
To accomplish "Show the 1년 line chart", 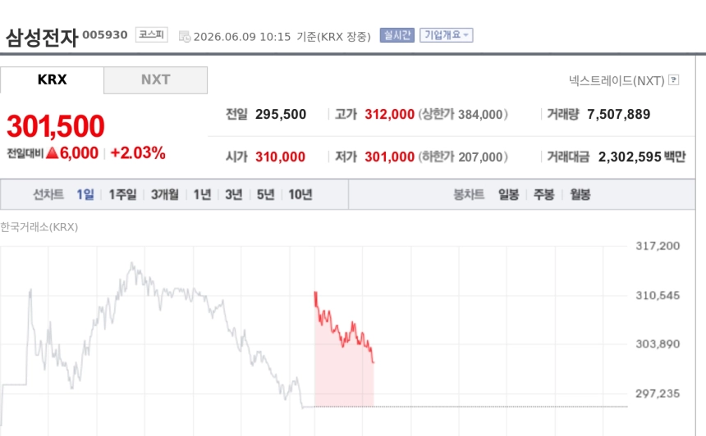I will coord(202,194).
